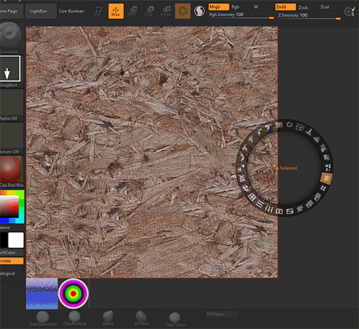This screenshot has width=359, height=329.
Task: Select the Draw mode button
Action: pyautogui.click(x=116, y=11)
